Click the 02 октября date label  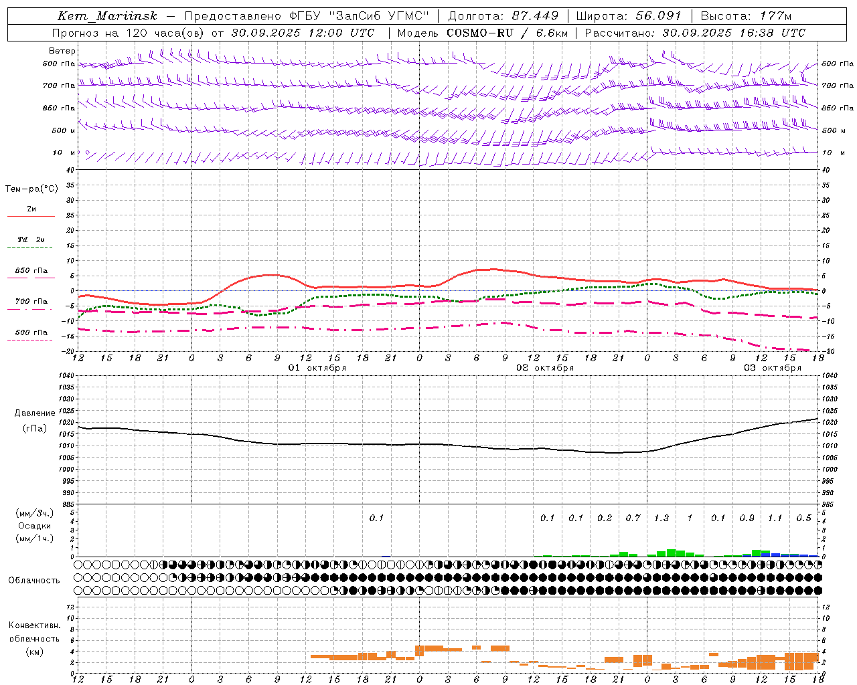(x=545, y=368)
